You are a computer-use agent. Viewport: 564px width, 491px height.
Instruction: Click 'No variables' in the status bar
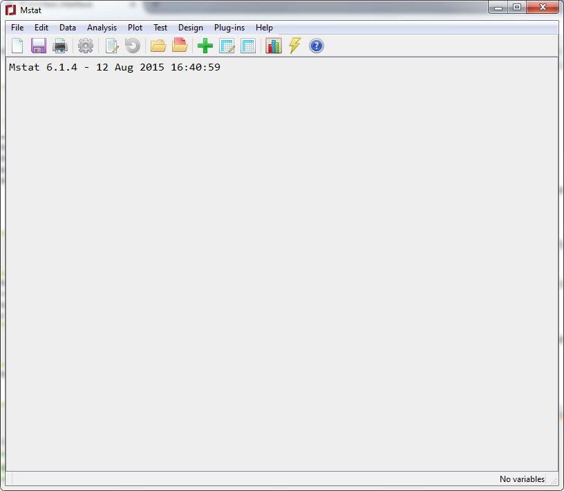coord(522,479)
